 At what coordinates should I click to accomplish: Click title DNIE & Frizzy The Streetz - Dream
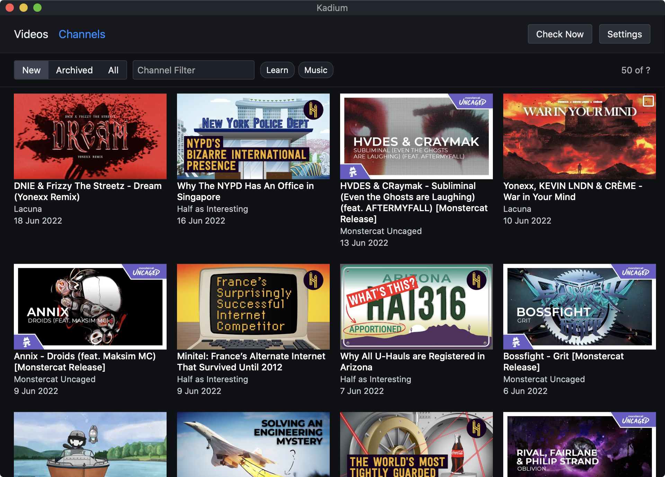[x=88, y=191]
